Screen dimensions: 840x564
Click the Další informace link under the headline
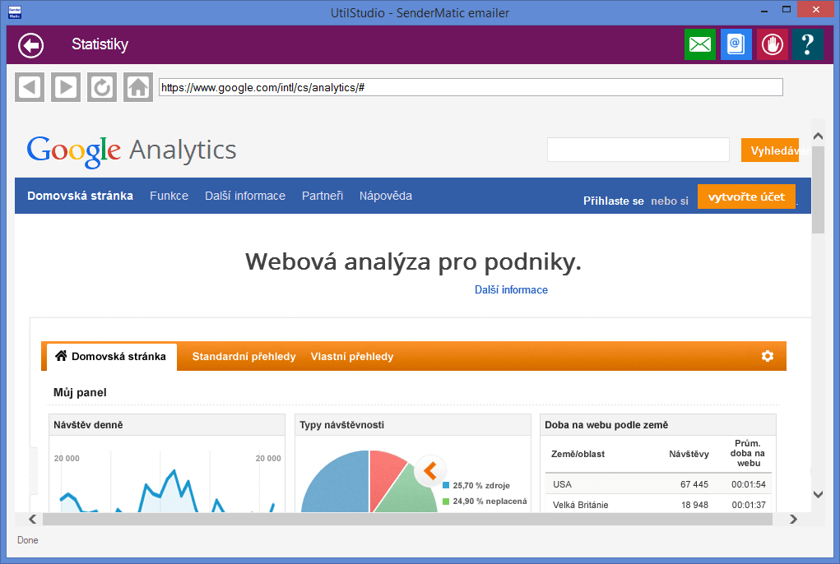point(511,289)
